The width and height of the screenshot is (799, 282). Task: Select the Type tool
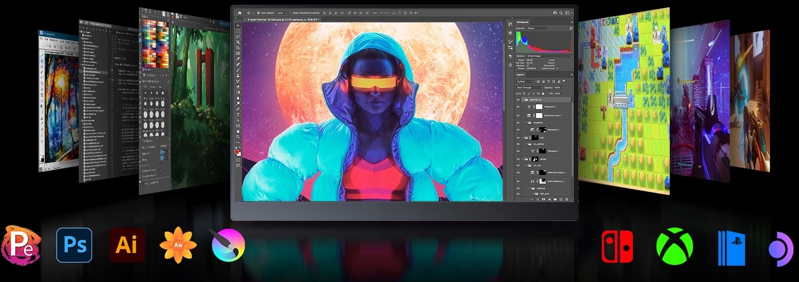point(238,114)
